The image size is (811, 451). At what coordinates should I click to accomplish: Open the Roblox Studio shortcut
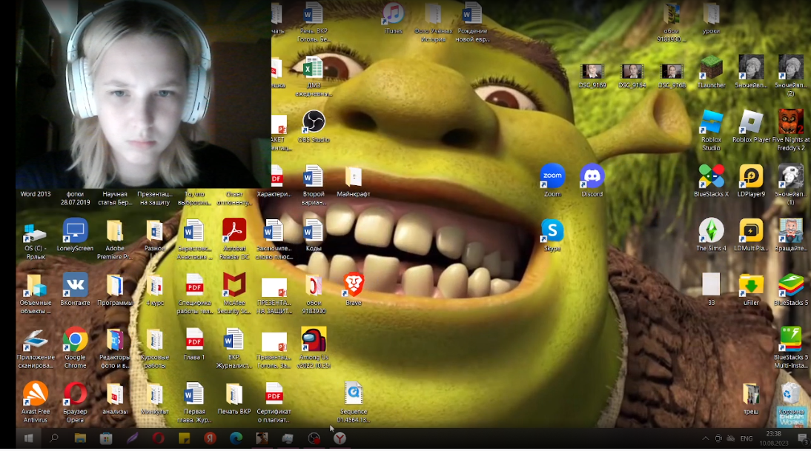click(711, 122)
